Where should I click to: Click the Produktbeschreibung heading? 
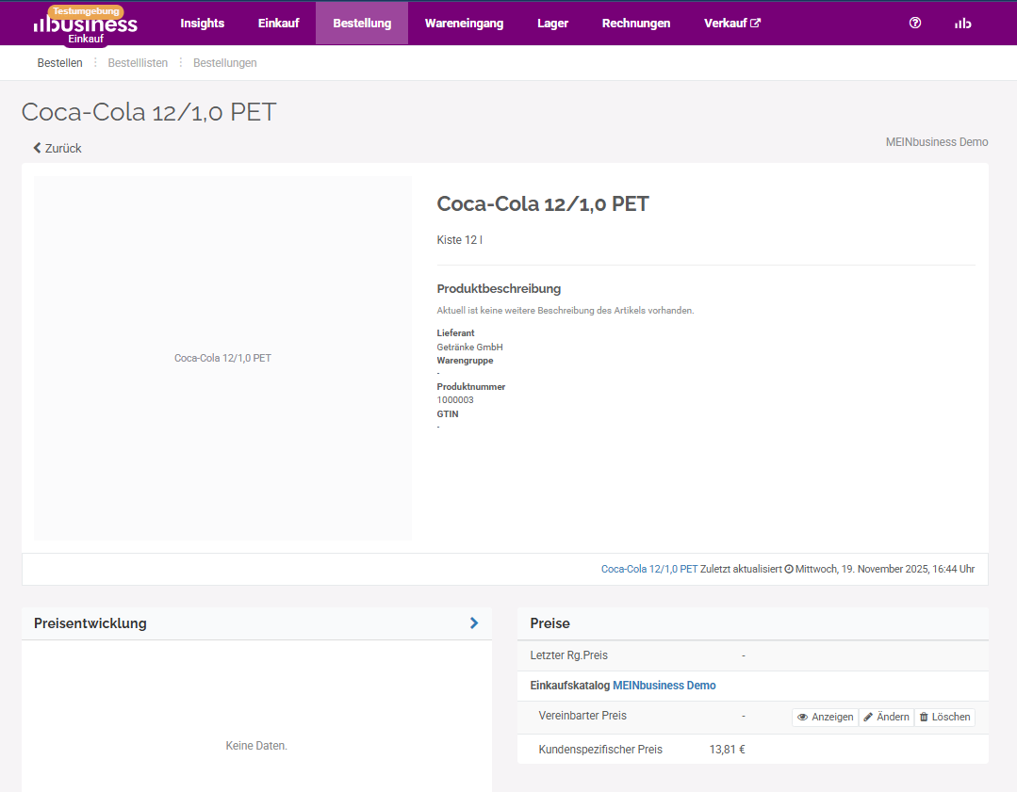pyautogui.click(x=499, y=288)
